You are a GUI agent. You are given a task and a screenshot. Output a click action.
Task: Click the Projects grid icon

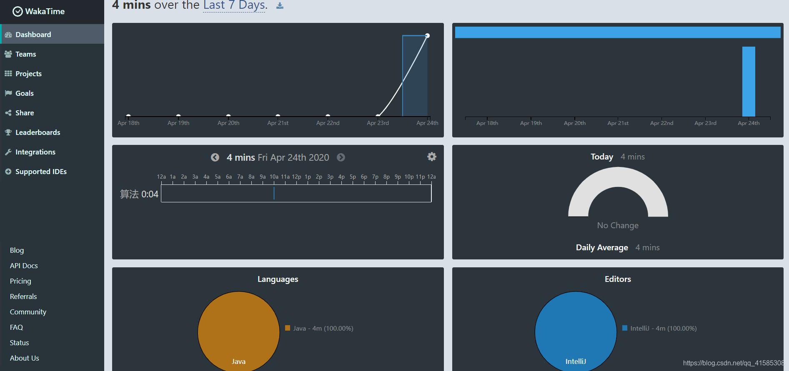[x=8, y=74]
